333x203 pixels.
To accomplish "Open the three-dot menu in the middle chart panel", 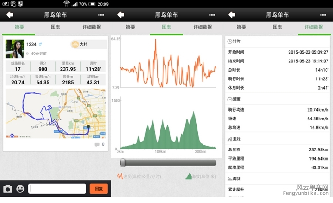I will pos(212,15).
